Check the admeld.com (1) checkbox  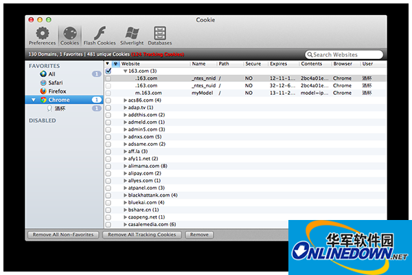click(x=108, y=122)
